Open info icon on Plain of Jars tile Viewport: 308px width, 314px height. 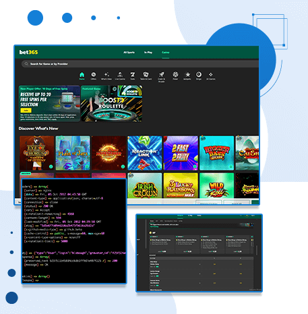coord(87,166)
